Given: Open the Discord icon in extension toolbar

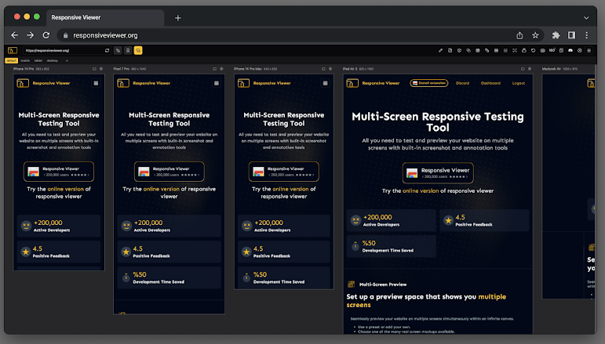Looking at the screenshot, I should click(x=570, y=50).
